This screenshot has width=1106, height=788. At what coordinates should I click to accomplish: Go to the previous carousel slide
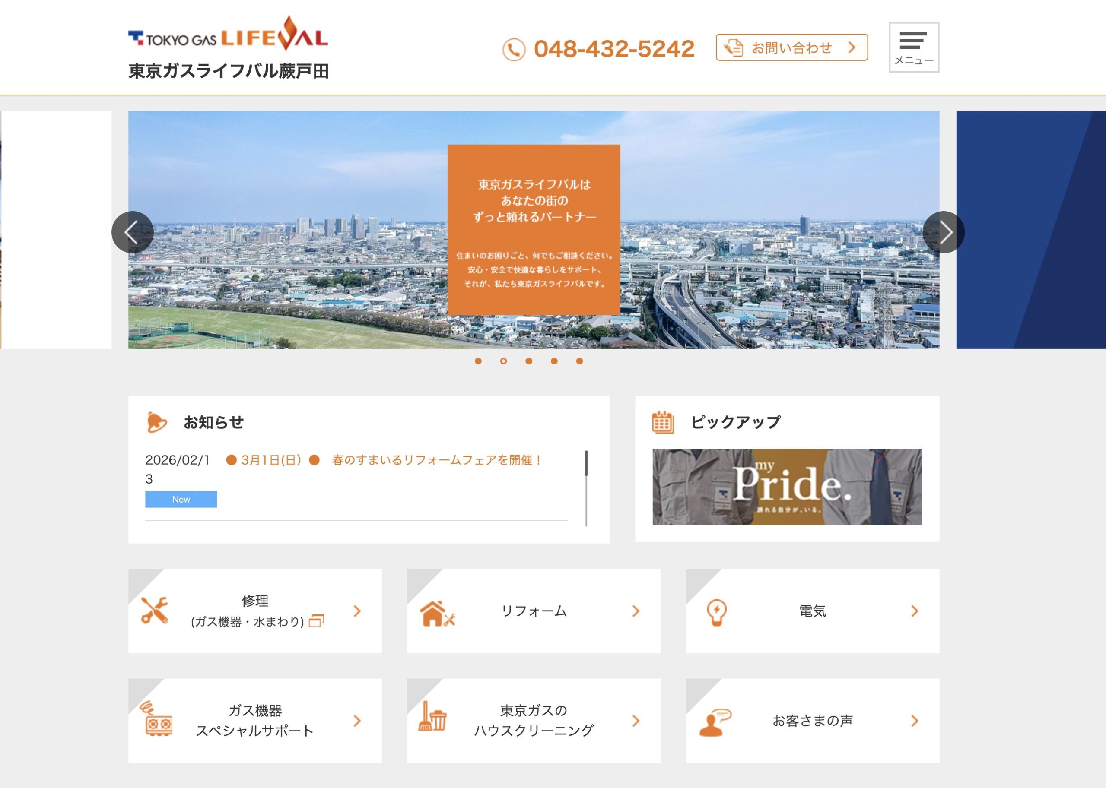[x=132, y=232]
